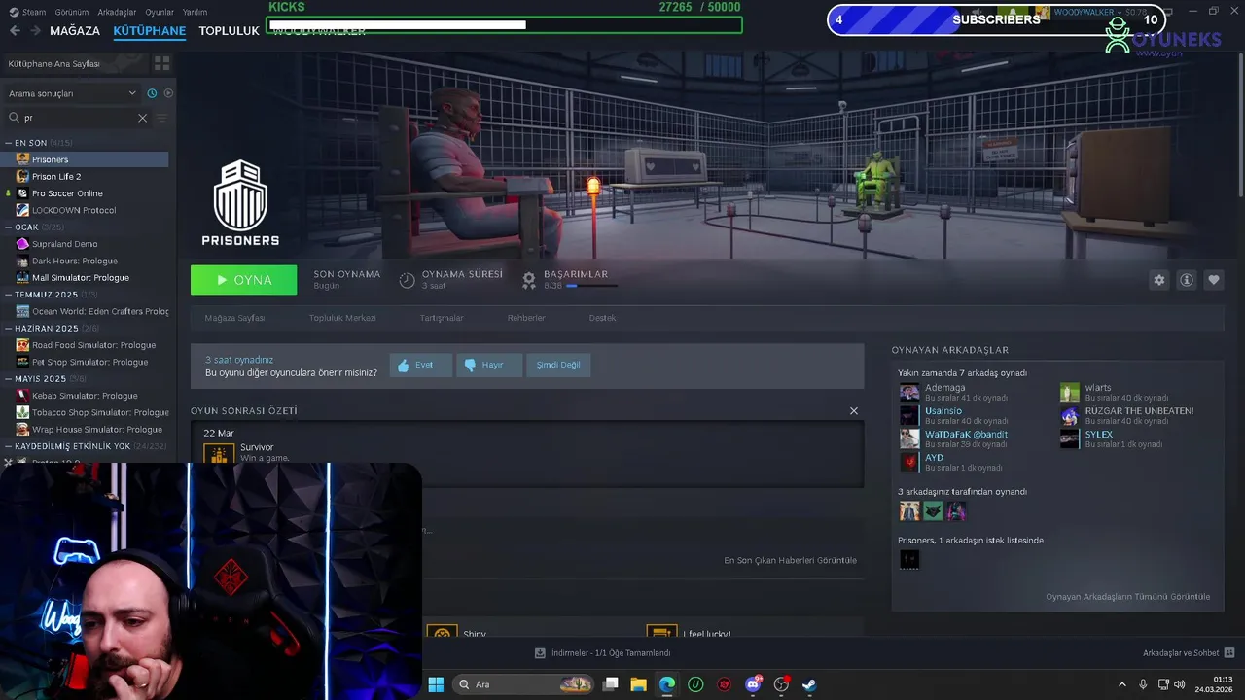Open advanced filter options icon beside search
Screen dimensions: 1245x700
point(162,118)
